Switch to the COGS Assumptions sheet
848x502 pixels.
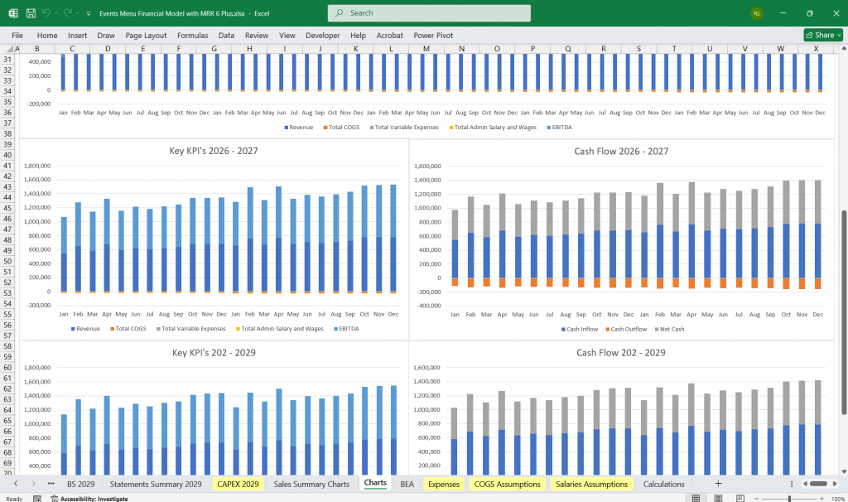(507, 484)
